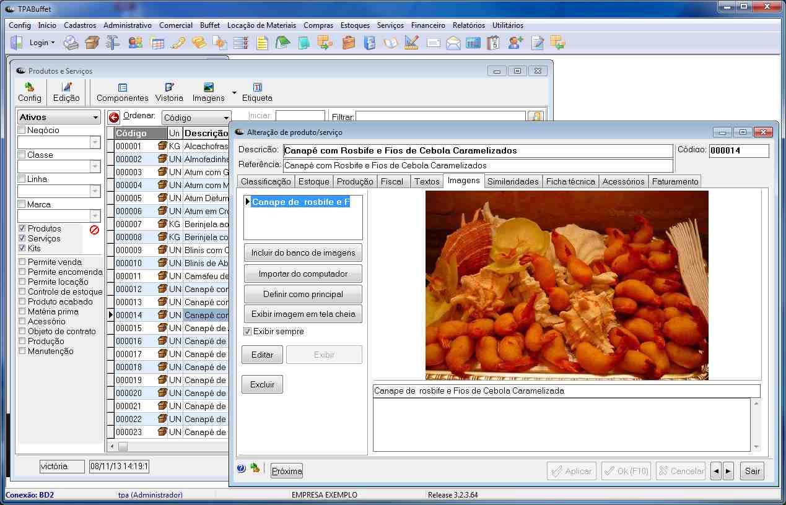Click the blue help question mark icon
786x505 pixels.
(242, 468)
